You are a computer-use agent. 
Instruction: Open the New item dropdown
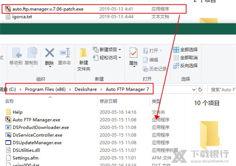pos(107,50)
